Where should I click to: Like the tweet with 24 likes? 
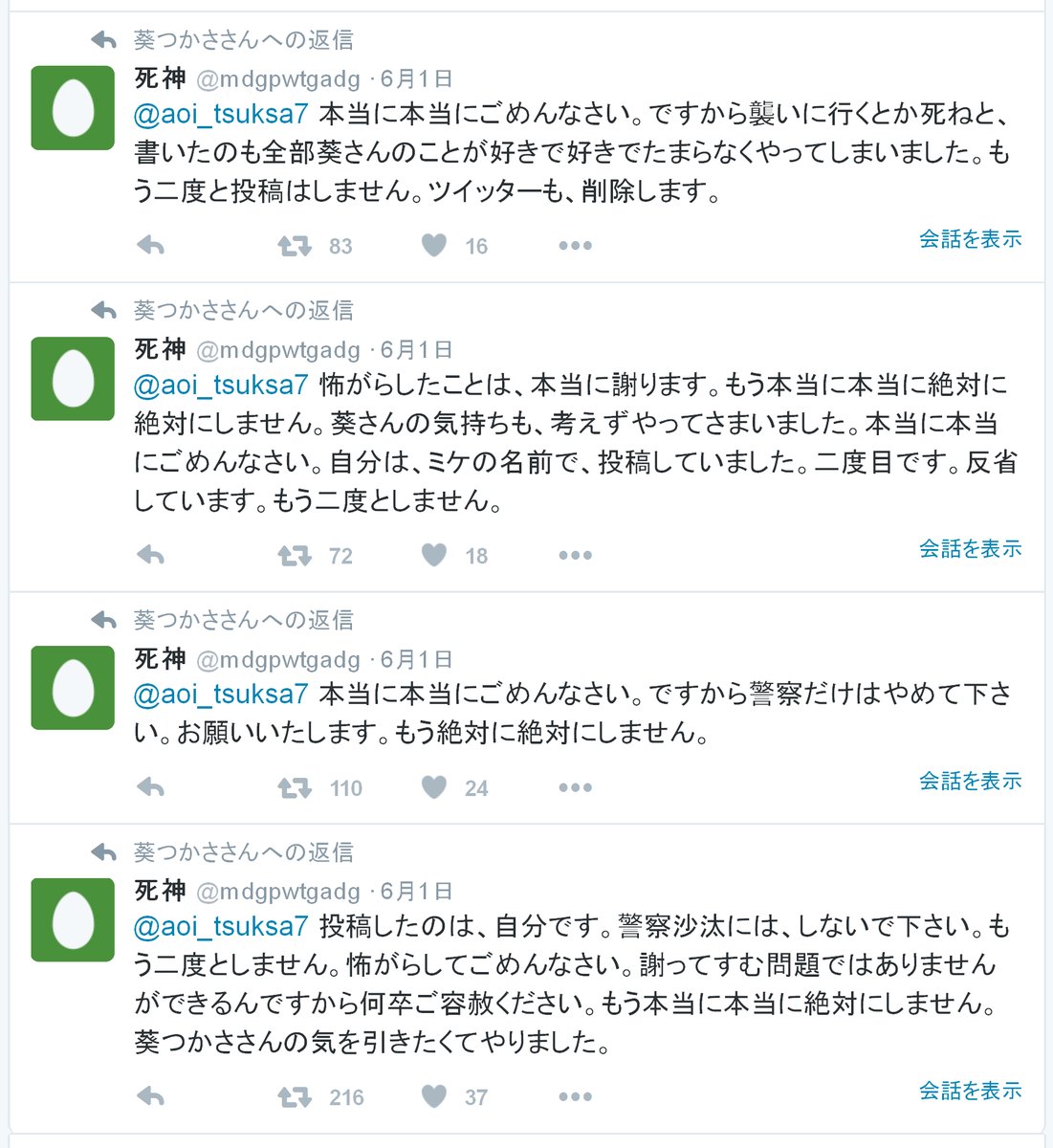pos(434,787)
